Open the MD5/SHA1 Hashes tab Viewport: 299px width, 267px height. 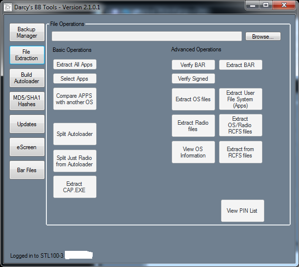pos(27,101)
